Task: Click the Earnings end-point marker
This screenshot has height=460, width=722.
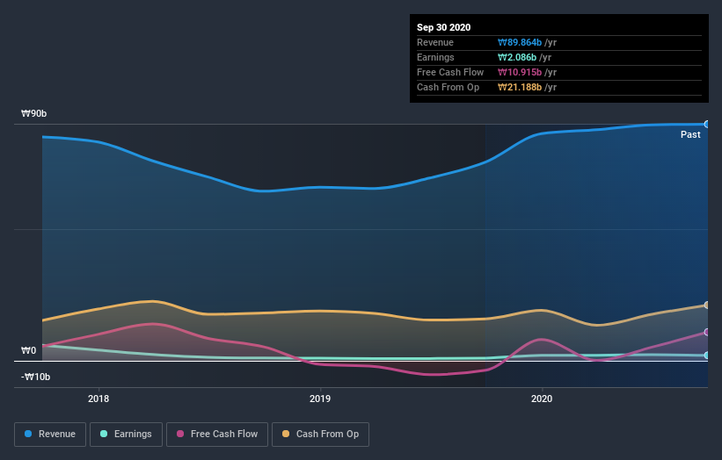Action: [x=707, y=356]
